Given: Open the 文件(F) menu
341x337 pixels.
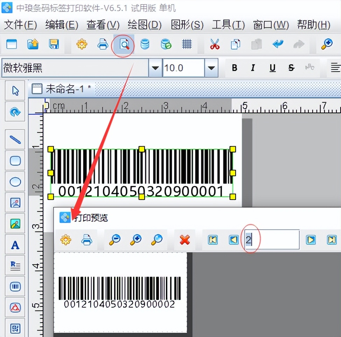Looking at the screenshot, I should 20,25.
